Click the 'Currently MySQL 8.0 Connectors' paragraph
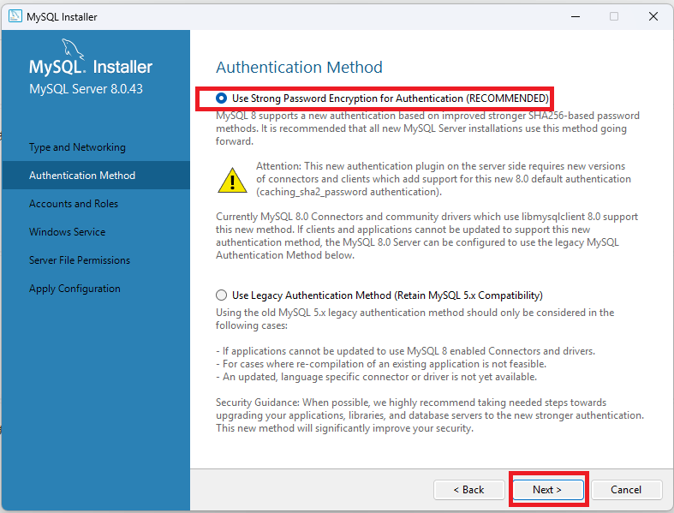This screenshot has height=513, width=674. click(x=426, y=236)
